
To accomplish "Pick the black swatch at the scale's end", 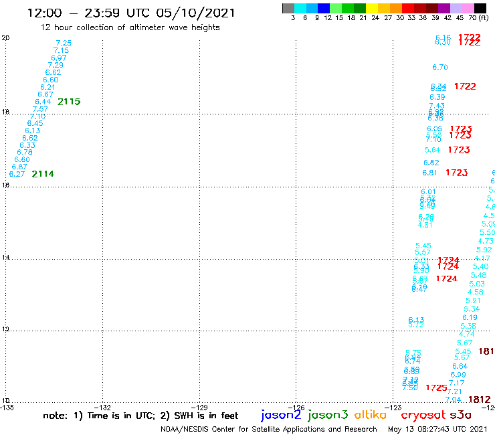I will pyautogui.click(x=480, y=8).
